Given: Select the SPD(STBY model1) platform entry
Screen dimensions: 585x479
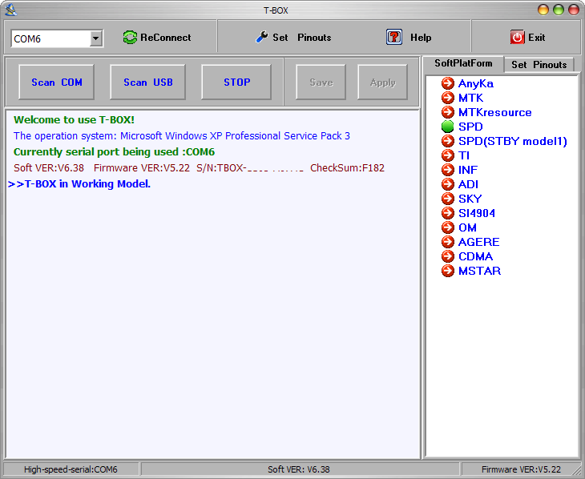Looking at the screenshot, I should [513, 141].
